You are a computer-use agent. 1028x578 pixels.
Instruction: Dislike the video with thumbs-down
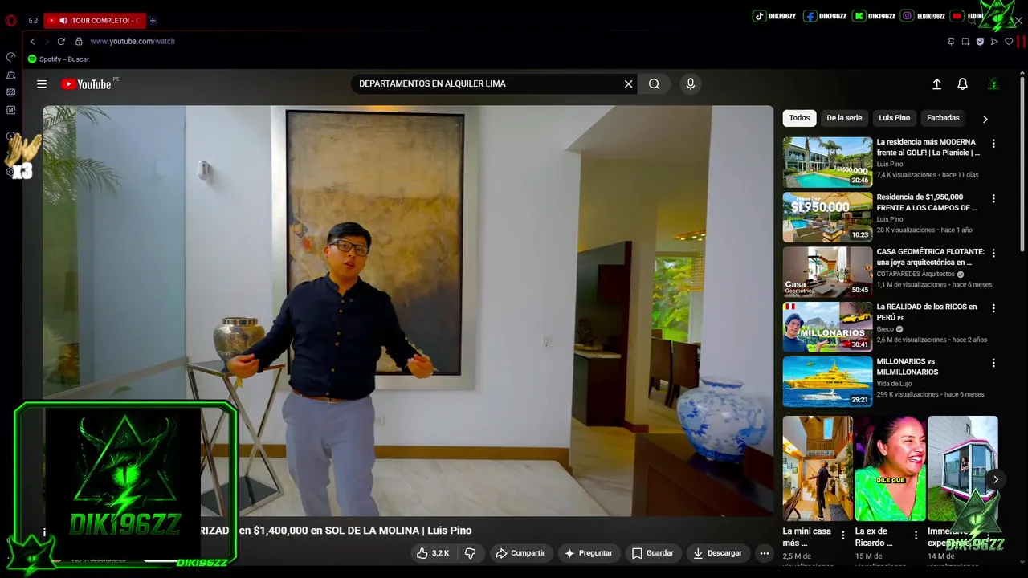(x=471, y=553)
